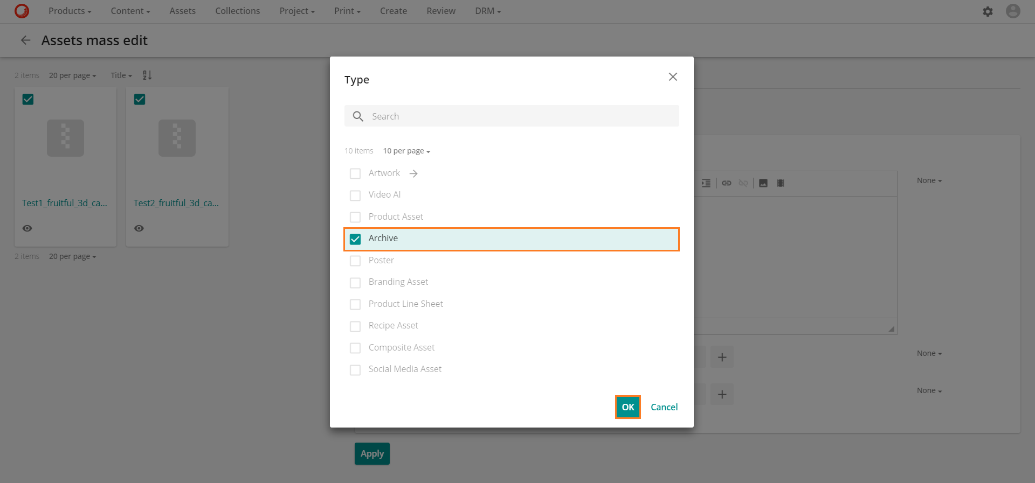Confirm the selection with OK
1035x483 pixels.
click(627, 407)
